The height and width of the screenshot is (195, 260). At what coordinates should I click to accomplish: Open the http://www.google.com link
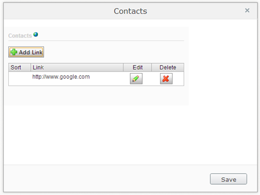(61, 77)
